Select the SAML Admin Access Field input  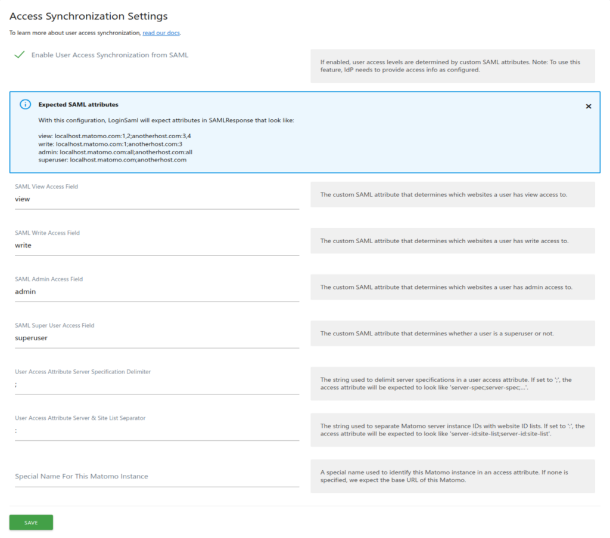(x=157, y=292)
